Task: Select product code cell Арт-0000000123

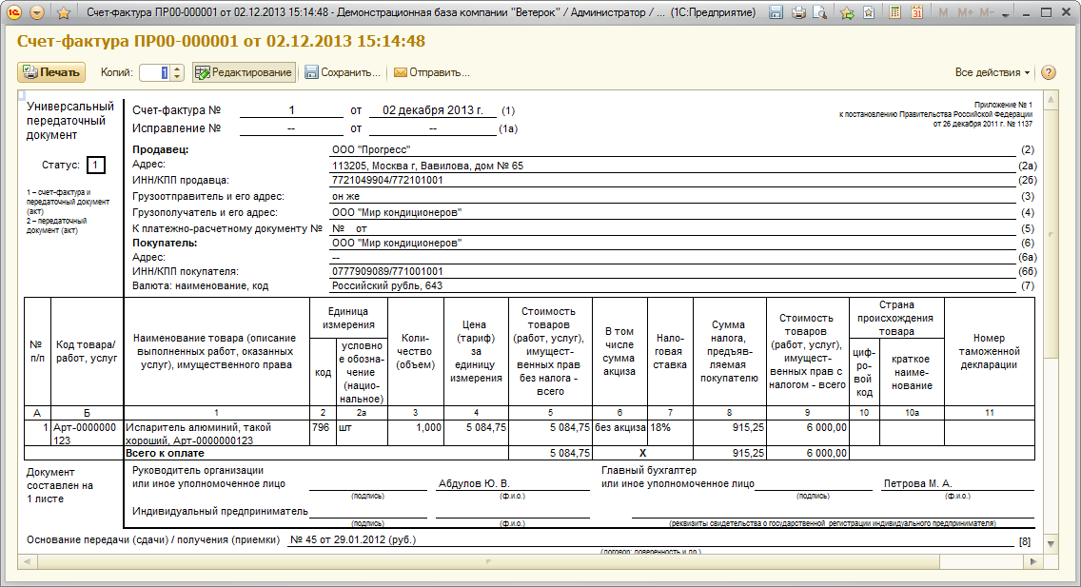Action: tap(87, 434)
